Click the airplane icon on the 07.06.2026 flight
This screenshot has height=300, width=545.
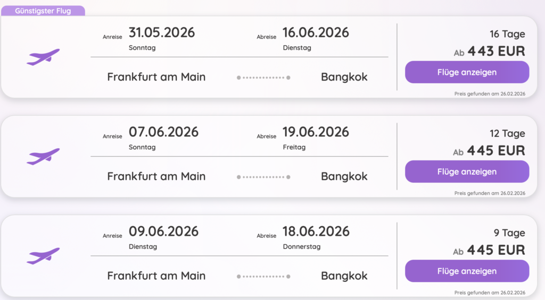(x=43, y=156)
